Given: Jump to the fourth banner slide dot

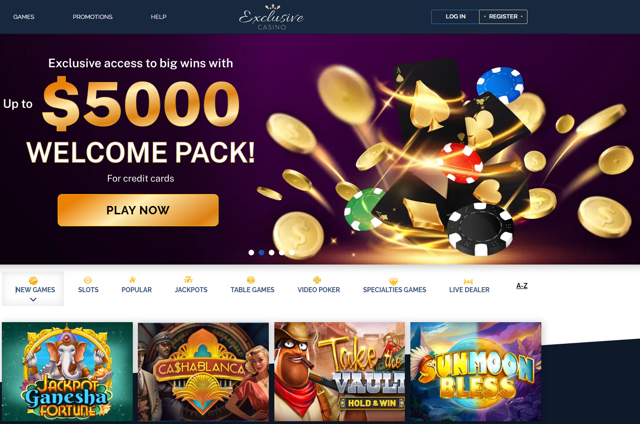Looking at the screenshot, I should 282,253.
